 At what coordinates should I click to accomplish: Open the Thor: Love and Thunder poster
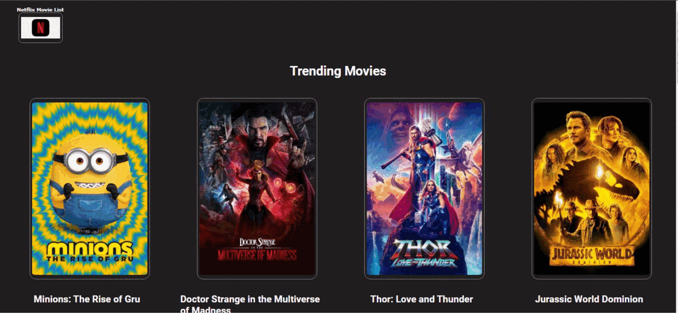pos(424,188)
